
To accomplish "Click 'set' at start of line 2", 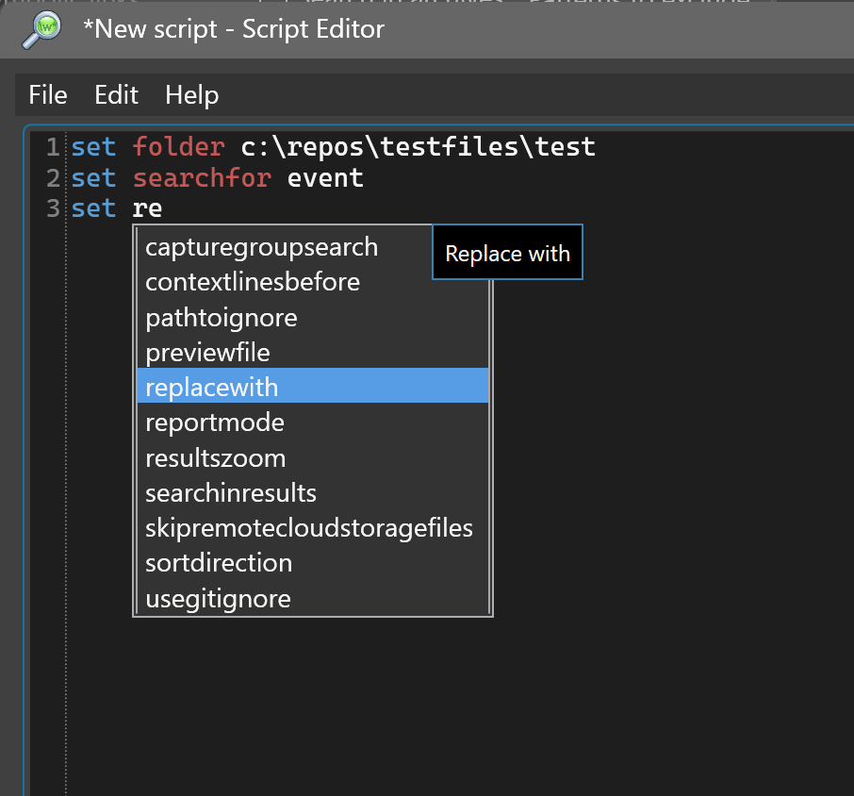I will (93, 178).
